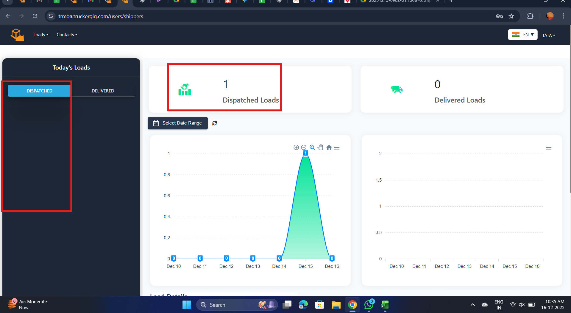Open the dispatched chart hamburger menu

point(337,147)
